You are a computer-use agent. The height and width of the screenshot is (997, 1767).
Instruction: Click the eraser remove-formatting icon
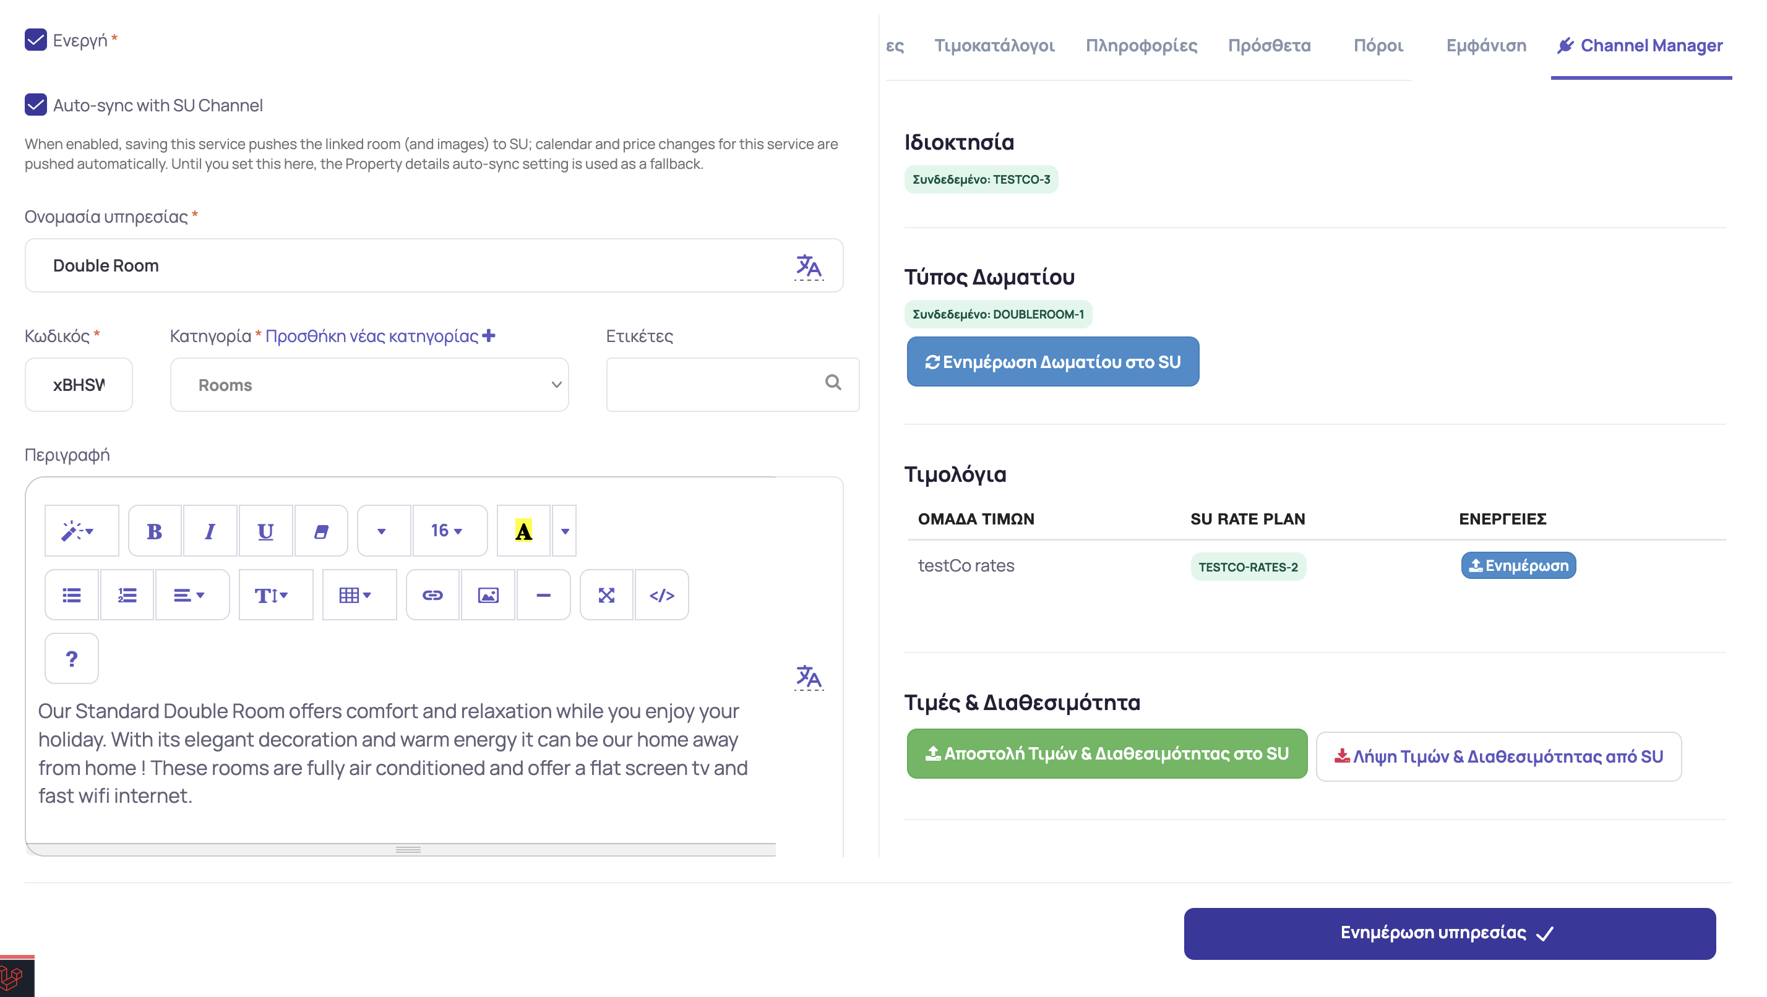click(x=321, y=531)
